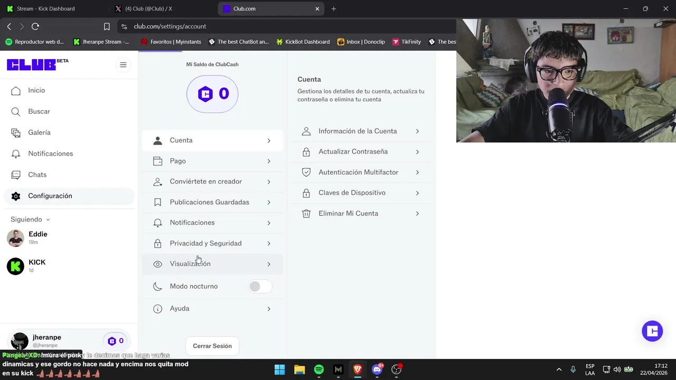This screenshot has width=676, height=380.
Task: Click moon icon beside Modo nocturno
Action: click(x=157, y=287)
